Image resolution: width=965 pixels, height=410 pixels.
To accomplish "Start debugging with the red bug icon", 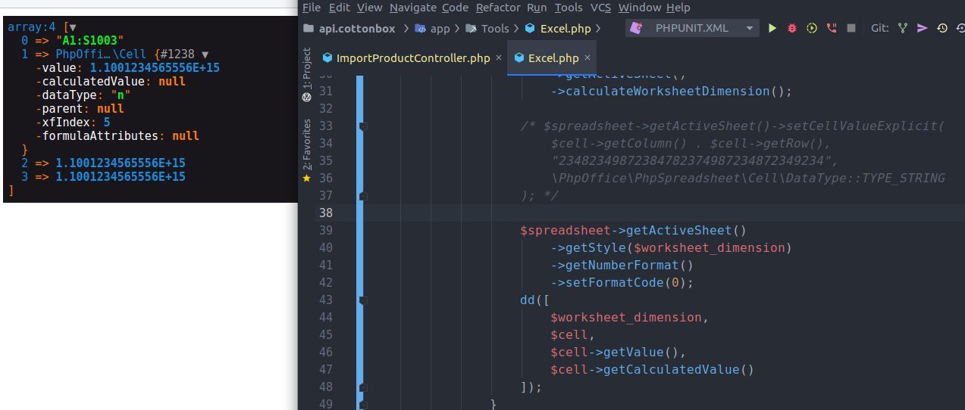I will coord(792,28).
